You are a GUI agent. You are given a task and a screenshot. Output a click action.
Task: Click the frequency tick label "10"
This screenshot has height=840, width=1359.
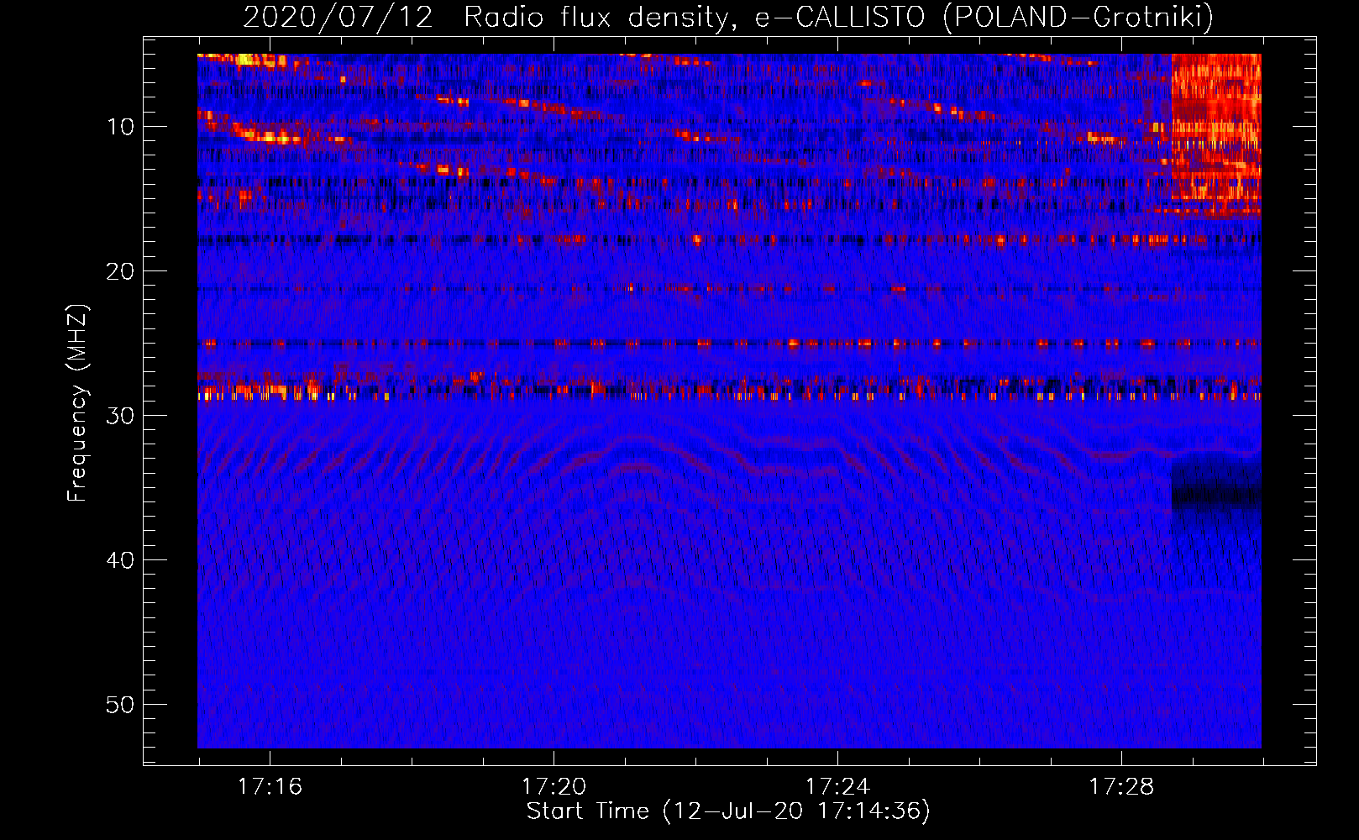click(121, 127)
